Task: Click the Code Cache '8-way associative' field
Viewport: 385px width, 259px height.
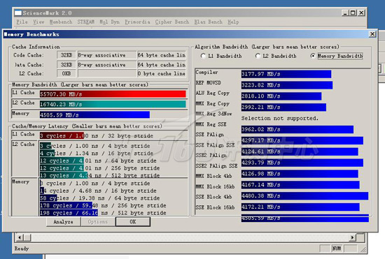Action: [107, 55]
